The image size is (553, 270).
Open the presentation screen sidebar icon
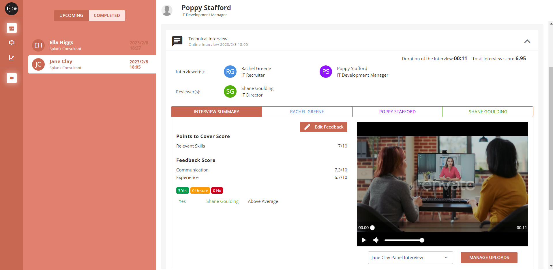[12, 43]
